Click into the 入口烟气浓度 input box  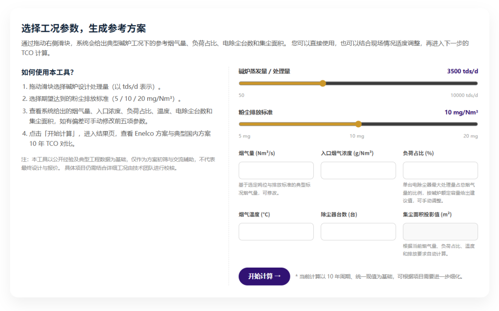tap(358, 171)
